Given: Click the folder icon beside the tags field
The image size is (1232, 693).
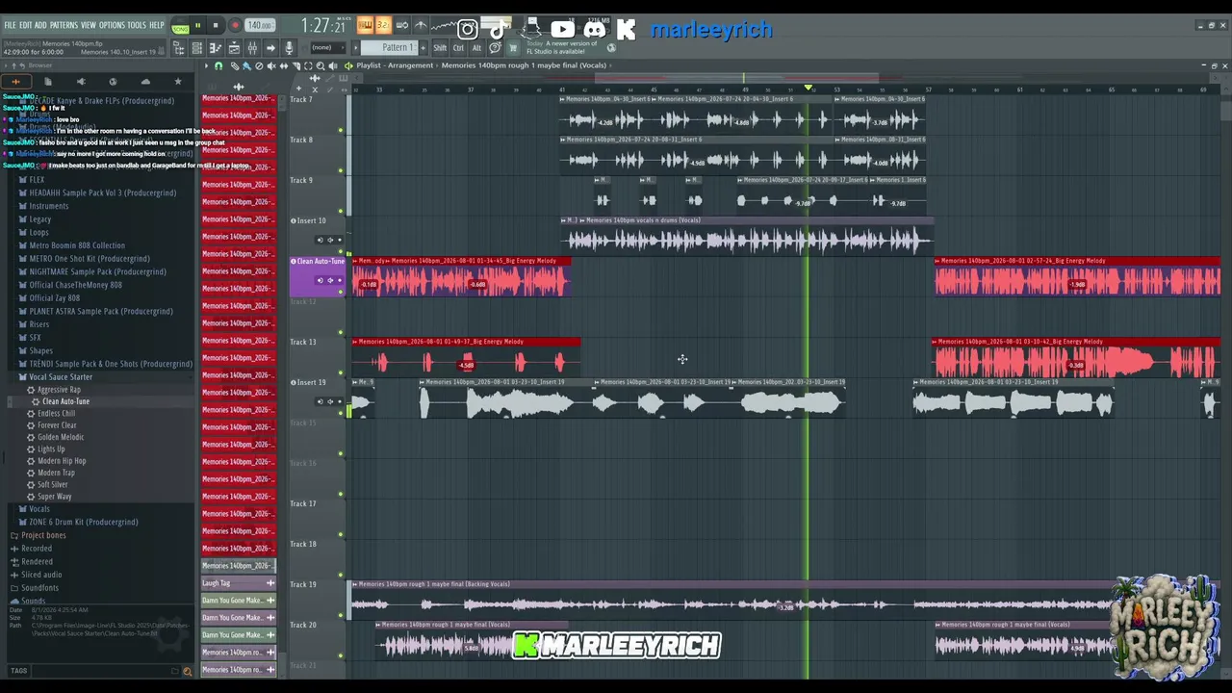Looking at the screenshot, I should click(x=174, y=671).
